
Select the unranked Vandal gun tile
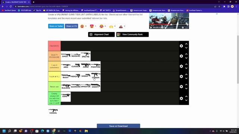[x=53, y=111]
